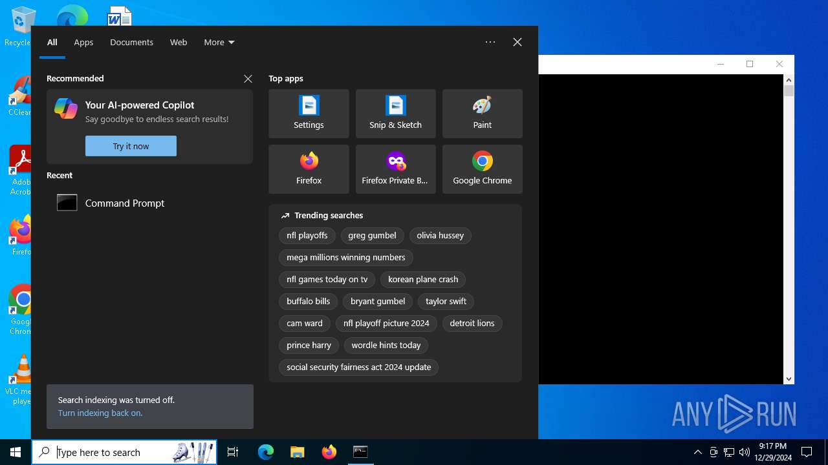Click the Windows Start button
The width and height of the screenshot is (828, 465).
pos(16,452)
